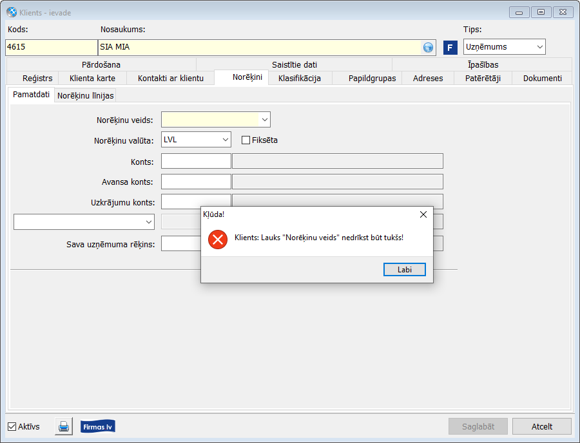The image size is (580, 443).
Task: Confirm the error with the Labi button
Action: point(404,270)
